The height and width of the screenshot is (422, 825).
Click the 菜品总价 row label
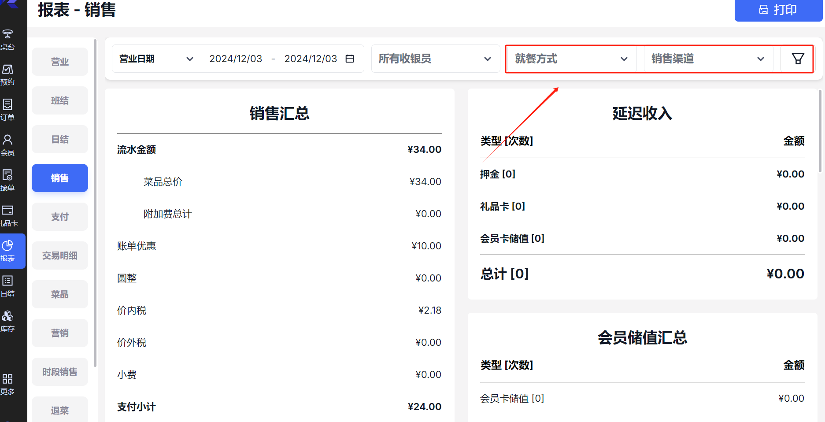click(x=163, y=182)
